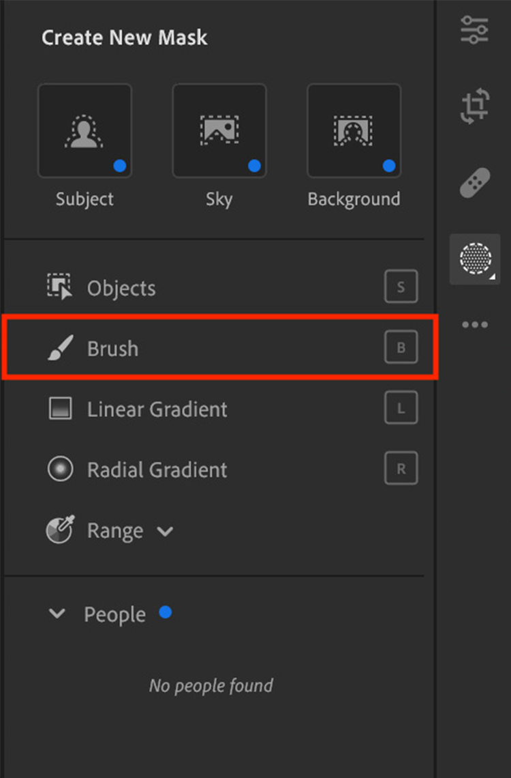Create a Subject mask

click(x=84, y=130)
